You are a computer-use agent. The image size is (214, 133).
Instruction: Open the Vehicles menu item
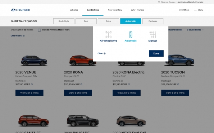[x=74, y=10]
